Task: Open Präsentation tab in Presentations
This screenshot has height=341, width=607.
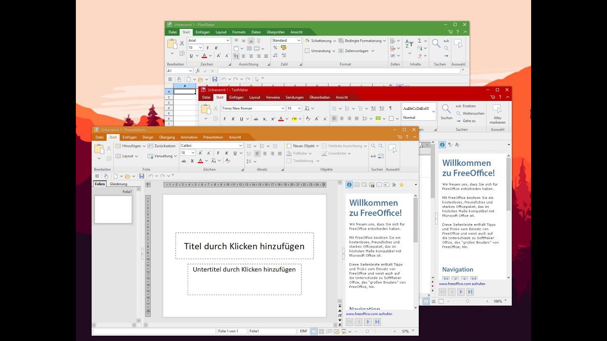Action: [213, 137]
